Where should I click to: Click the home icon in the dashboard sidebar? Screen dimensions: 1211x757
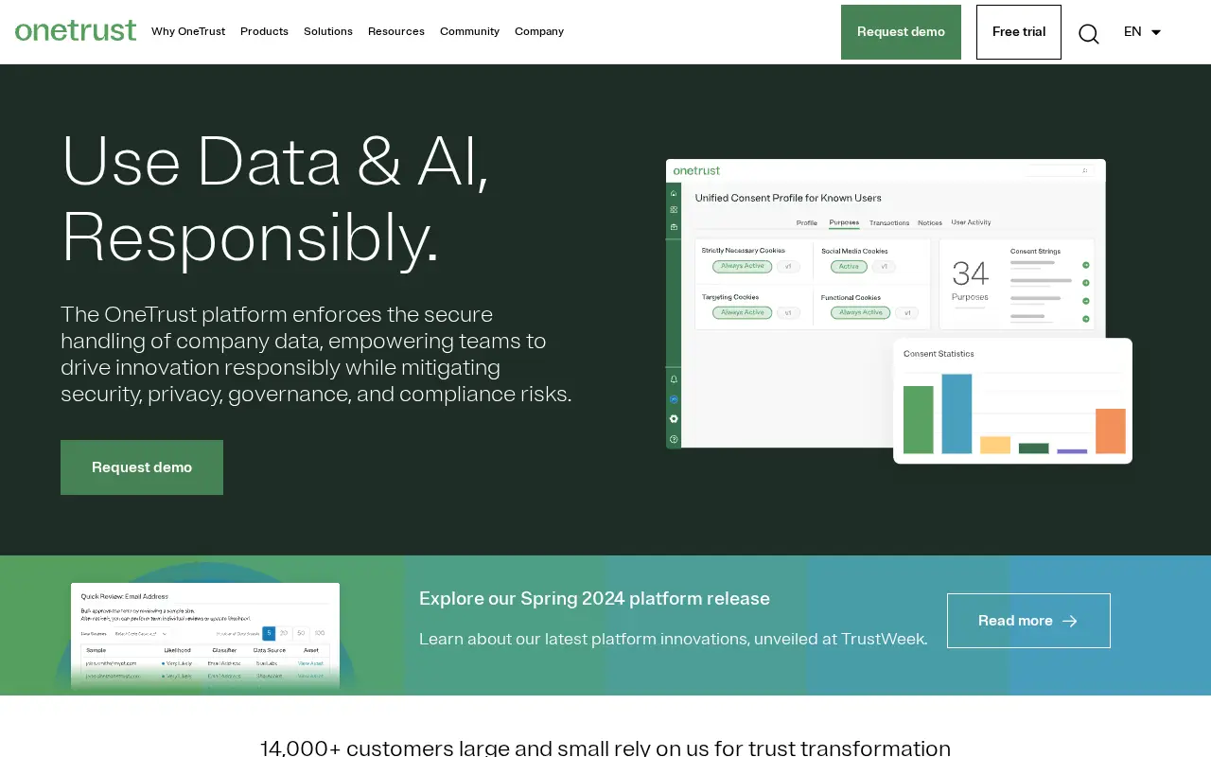tap(674, 193)
